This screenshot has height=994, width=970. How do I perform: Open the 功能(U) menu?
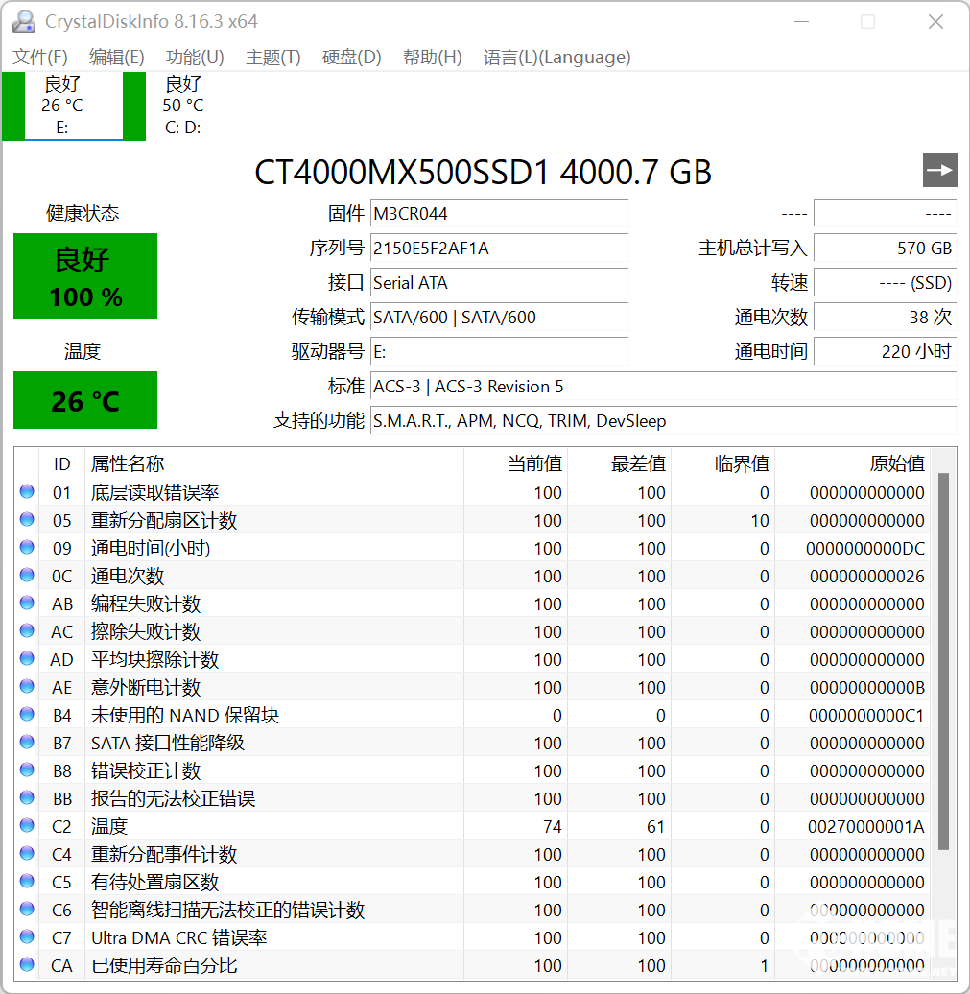click(x=195, y=57)
